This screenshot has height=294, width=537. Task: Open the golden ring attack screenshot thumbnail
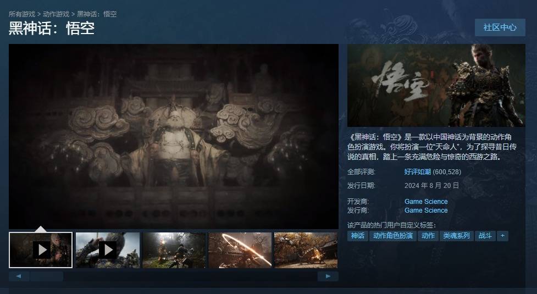click(x=240, y=250)
